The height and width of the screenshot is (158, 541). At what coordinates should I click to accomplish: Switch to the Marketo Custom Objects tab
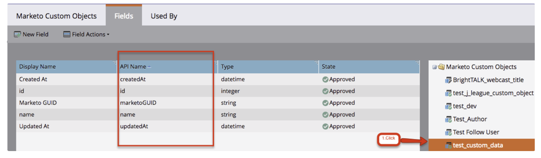(56, 16)
